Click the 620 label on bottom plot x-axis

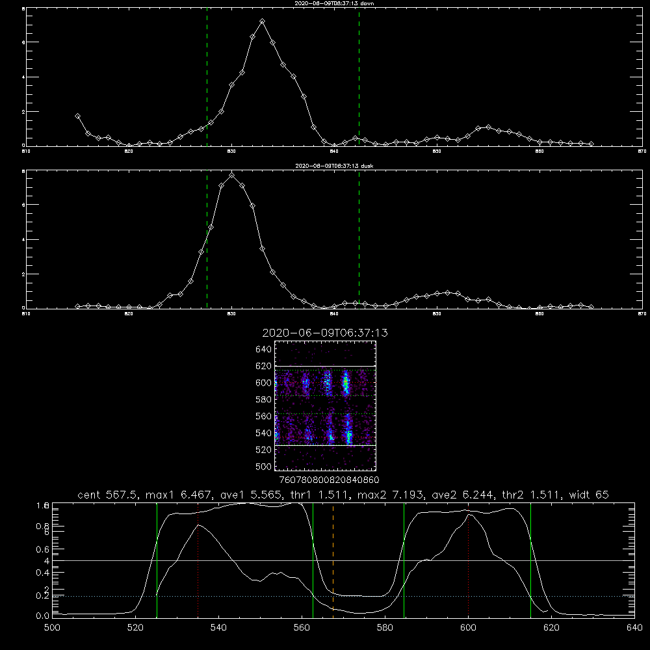pos(551,628)
